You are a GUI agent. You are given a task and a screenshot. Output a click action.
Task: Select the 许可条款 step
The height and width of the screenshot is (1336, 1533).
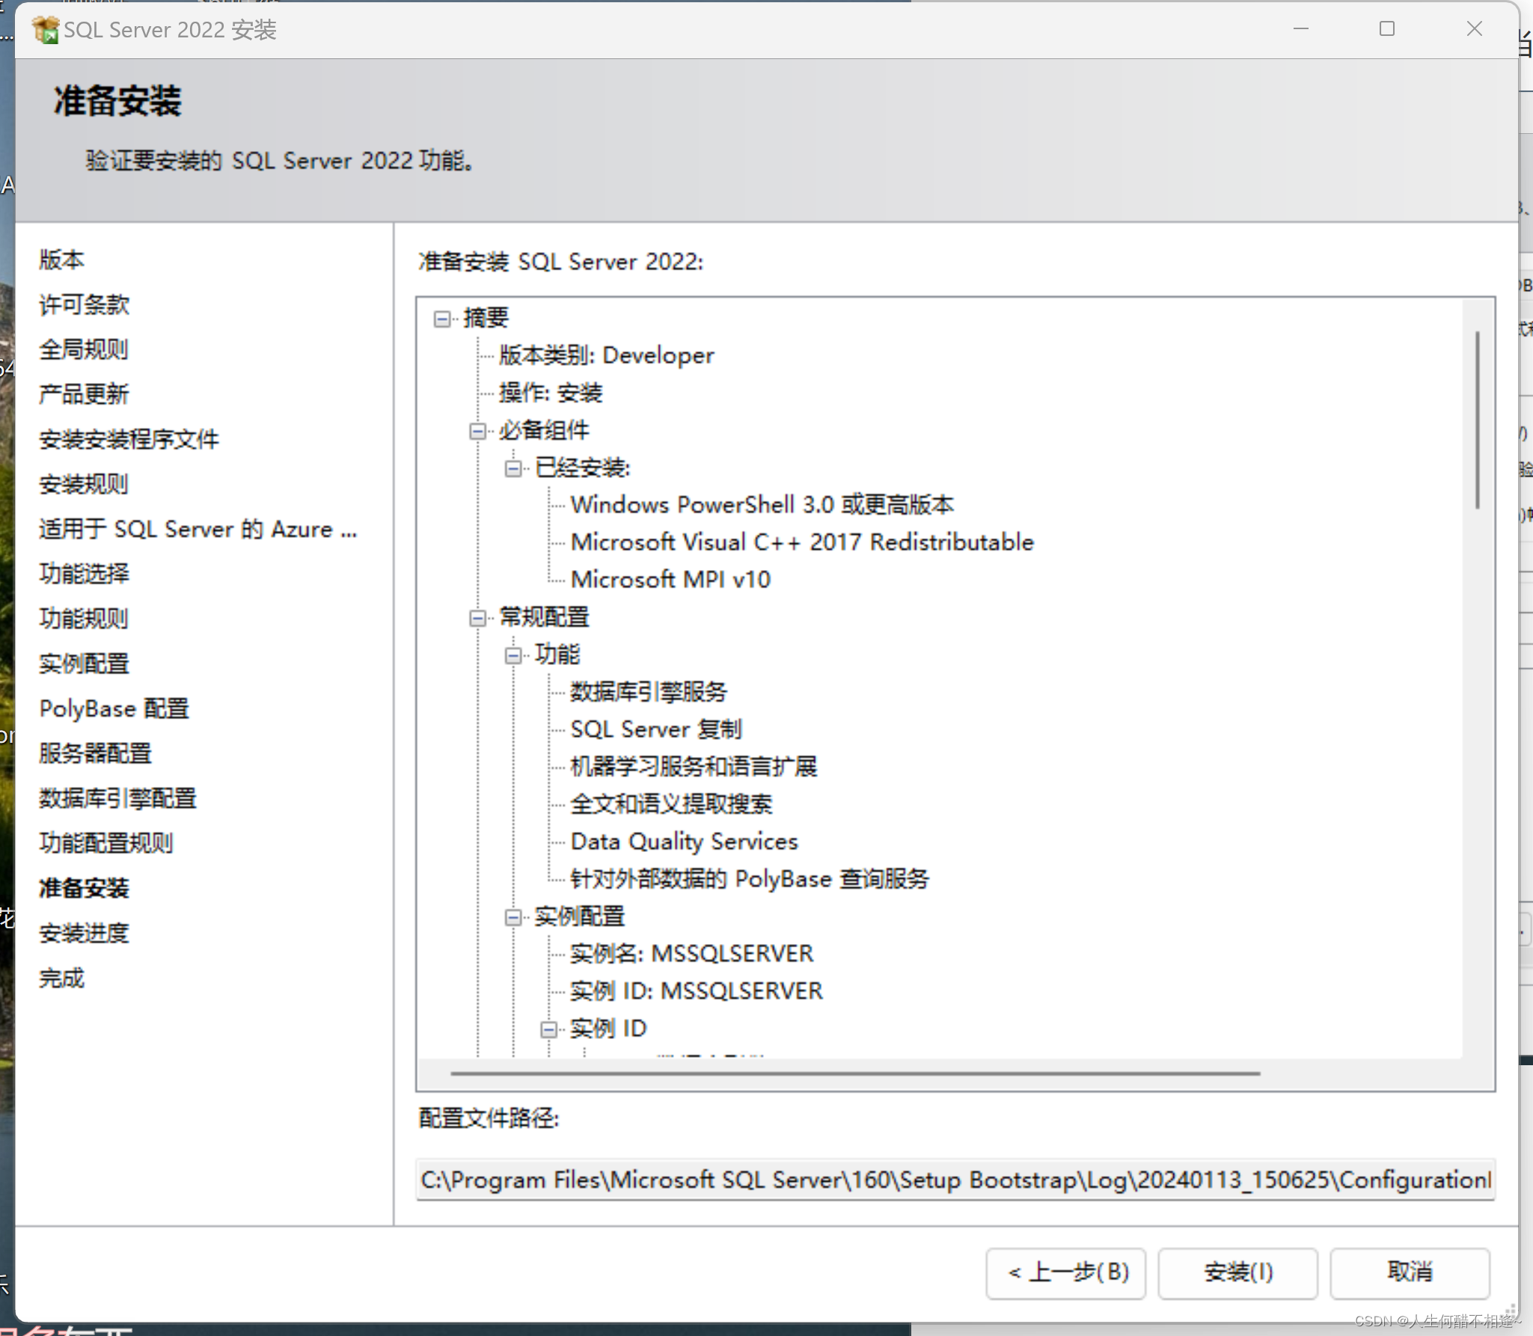coord(85,304)
